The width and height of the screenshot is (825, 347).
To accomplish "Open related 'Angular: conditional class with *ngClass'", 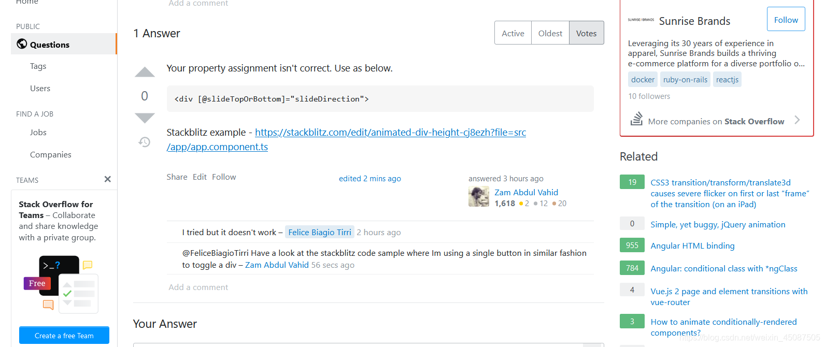I will [724, 269].
